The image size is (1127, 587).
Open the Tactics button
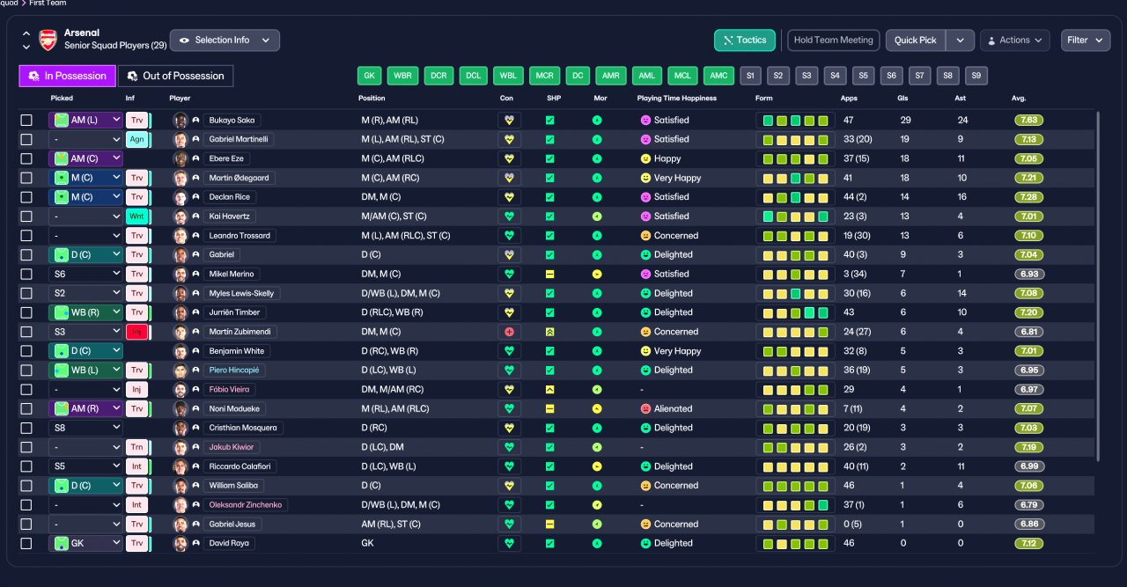745,40
